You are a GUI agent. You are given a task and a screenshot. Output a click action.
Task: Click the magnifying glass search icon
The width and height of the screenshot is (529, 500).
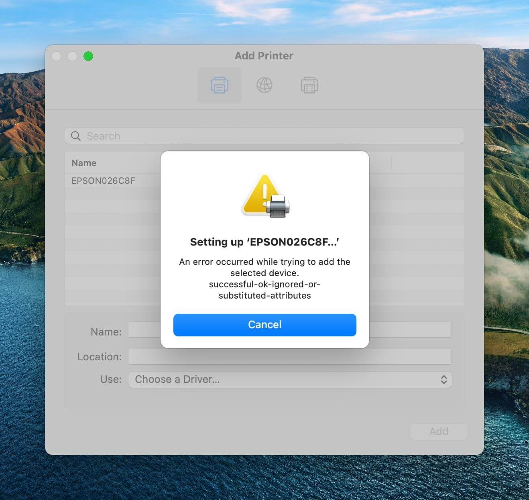coord(75,136)
